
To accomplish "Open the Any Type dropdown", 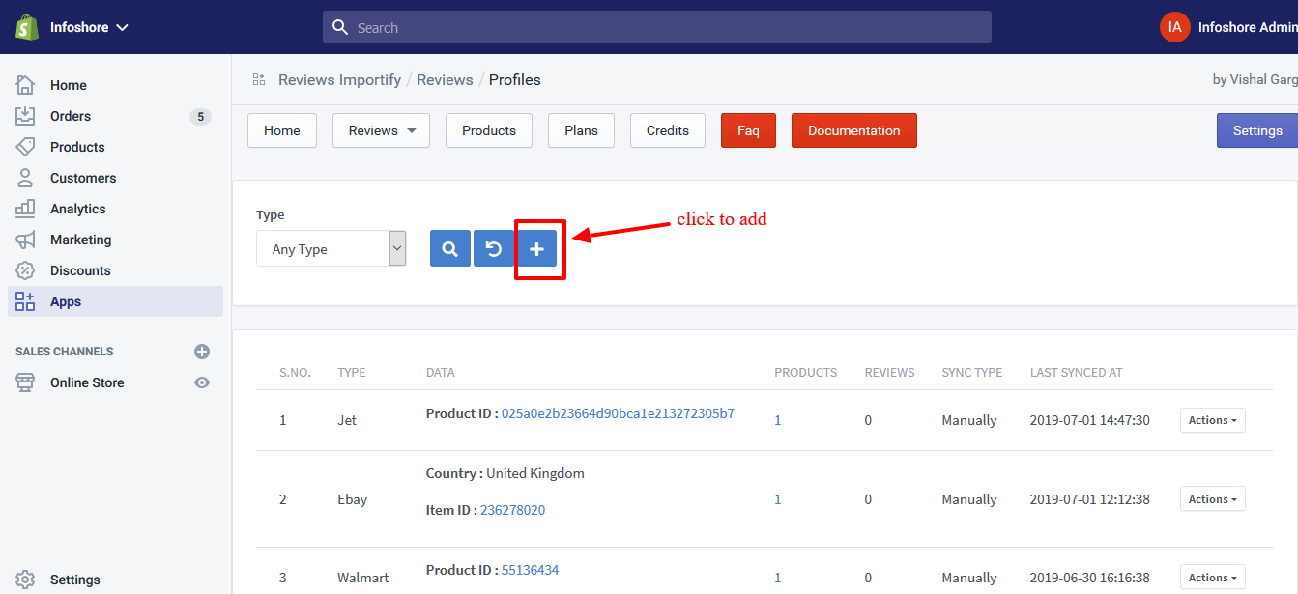I will [x=331, y=248].
